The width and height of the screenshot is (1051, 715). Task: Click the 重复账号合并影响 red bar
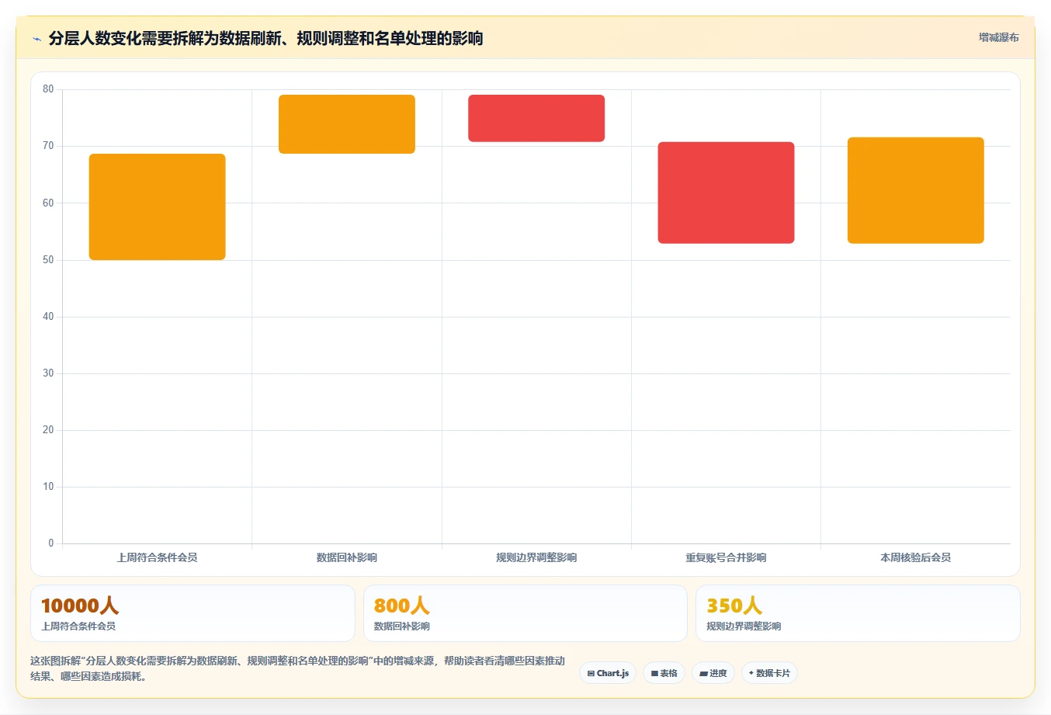(726, 193)
